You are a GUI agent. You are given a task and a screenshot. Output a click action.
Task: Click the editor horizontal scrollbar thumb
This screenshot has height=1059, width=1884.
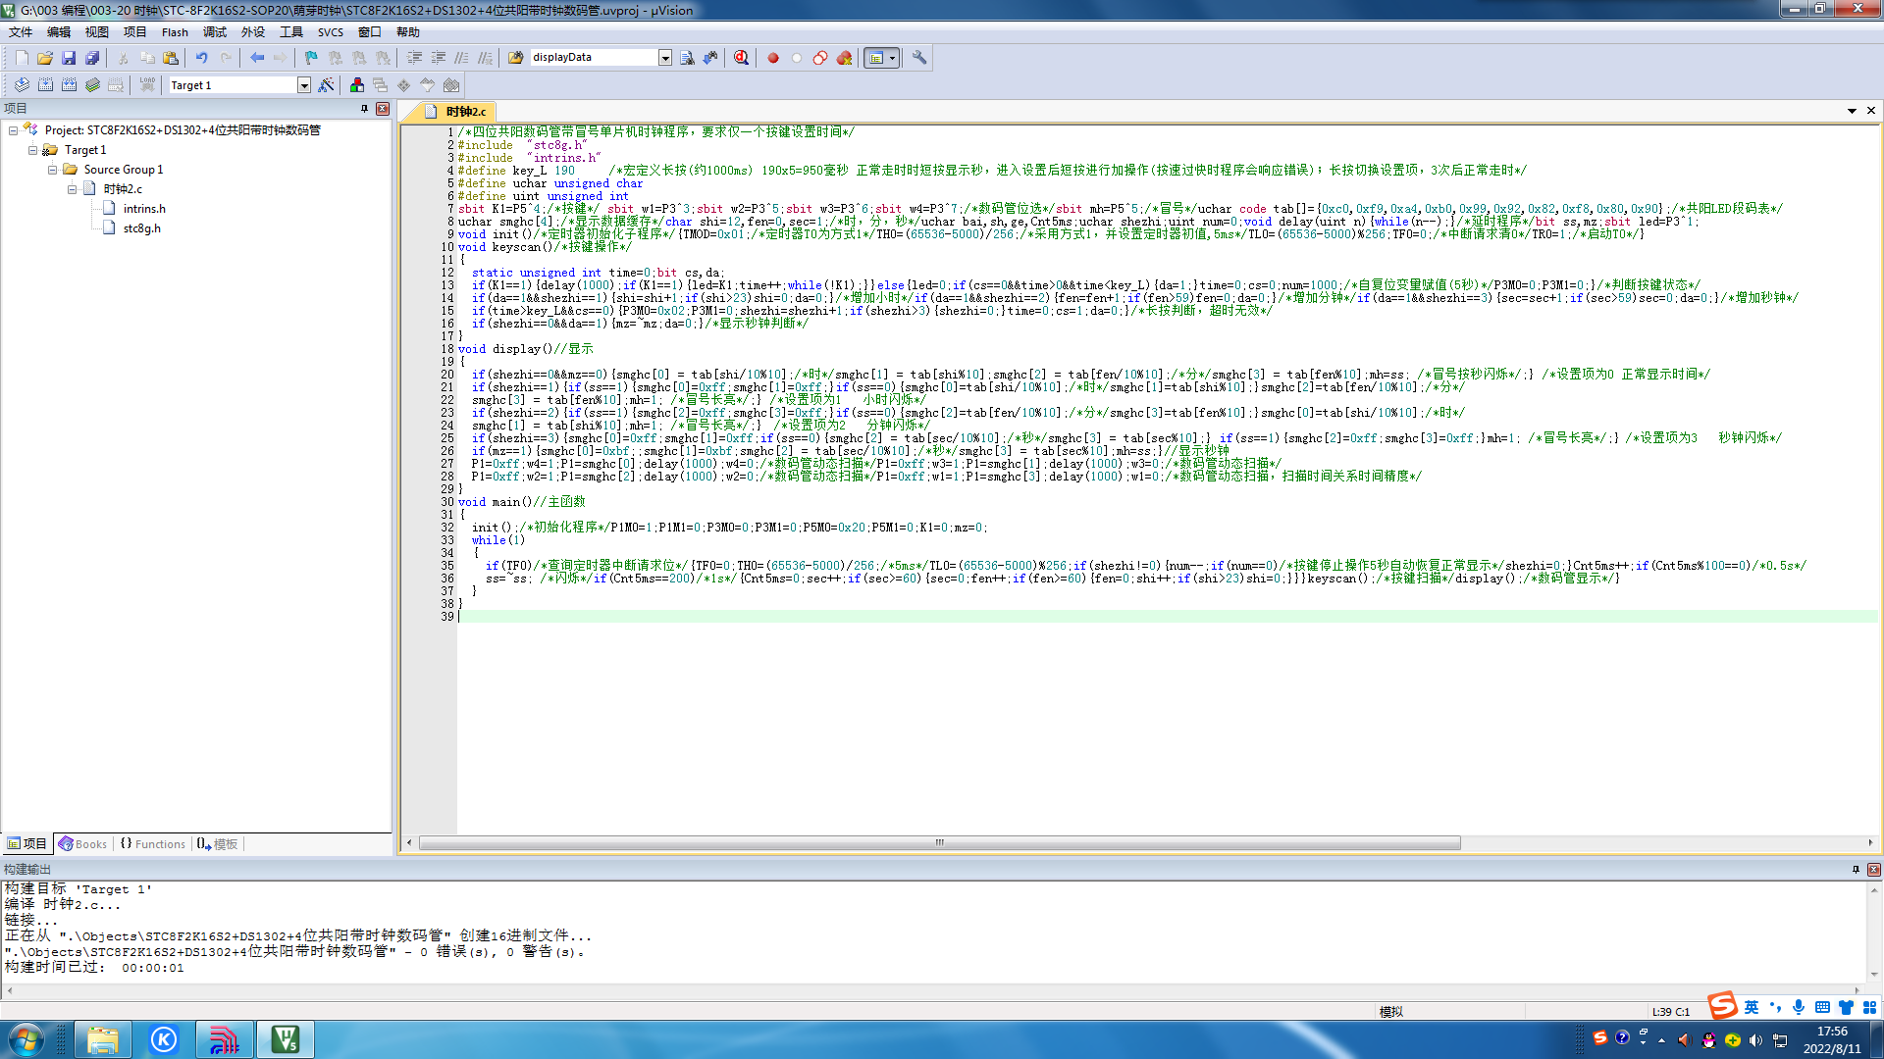[939, 843]
